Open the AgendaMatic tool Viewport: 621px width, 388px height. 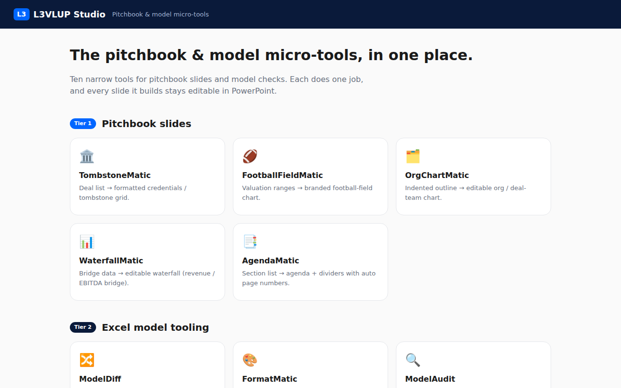coord(310,262)
